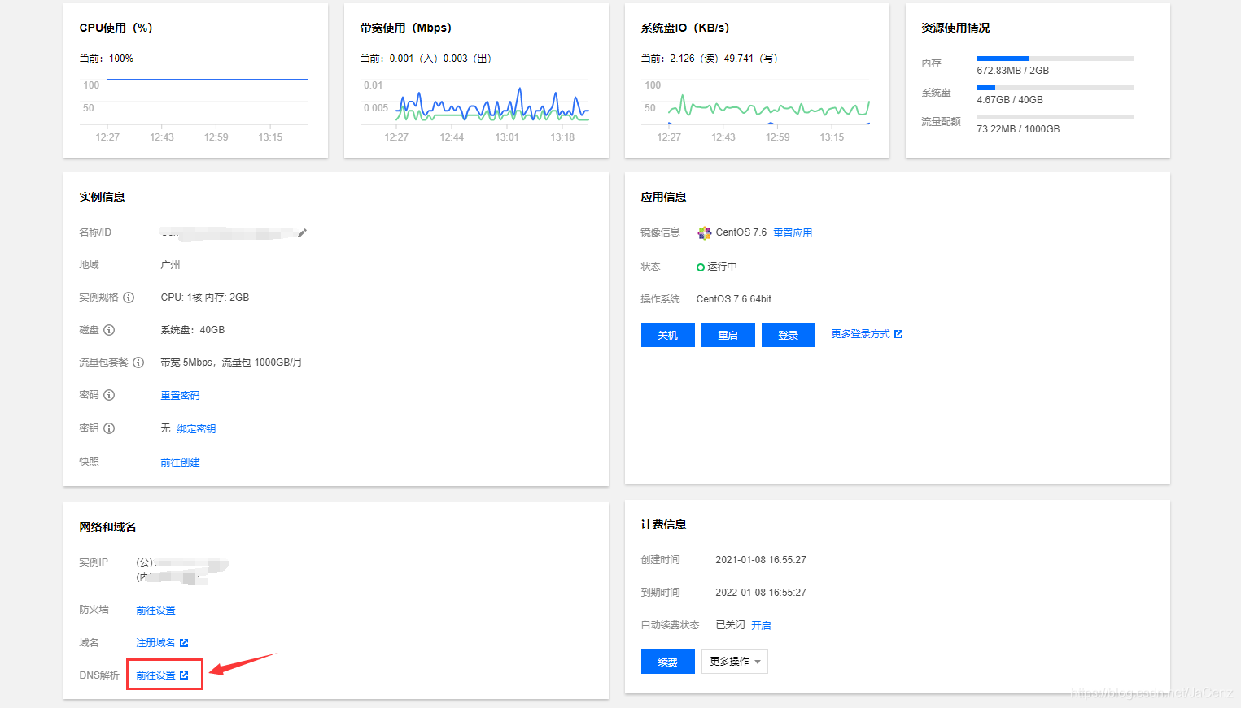This screenshot has height=708, width=1241.
Task: Click the 续费 button
Action: (668, 662)
